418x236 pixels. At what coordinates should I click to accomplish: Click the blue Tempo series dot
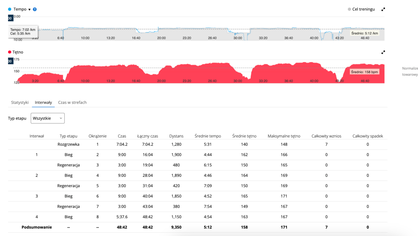[x=10, y=9]
